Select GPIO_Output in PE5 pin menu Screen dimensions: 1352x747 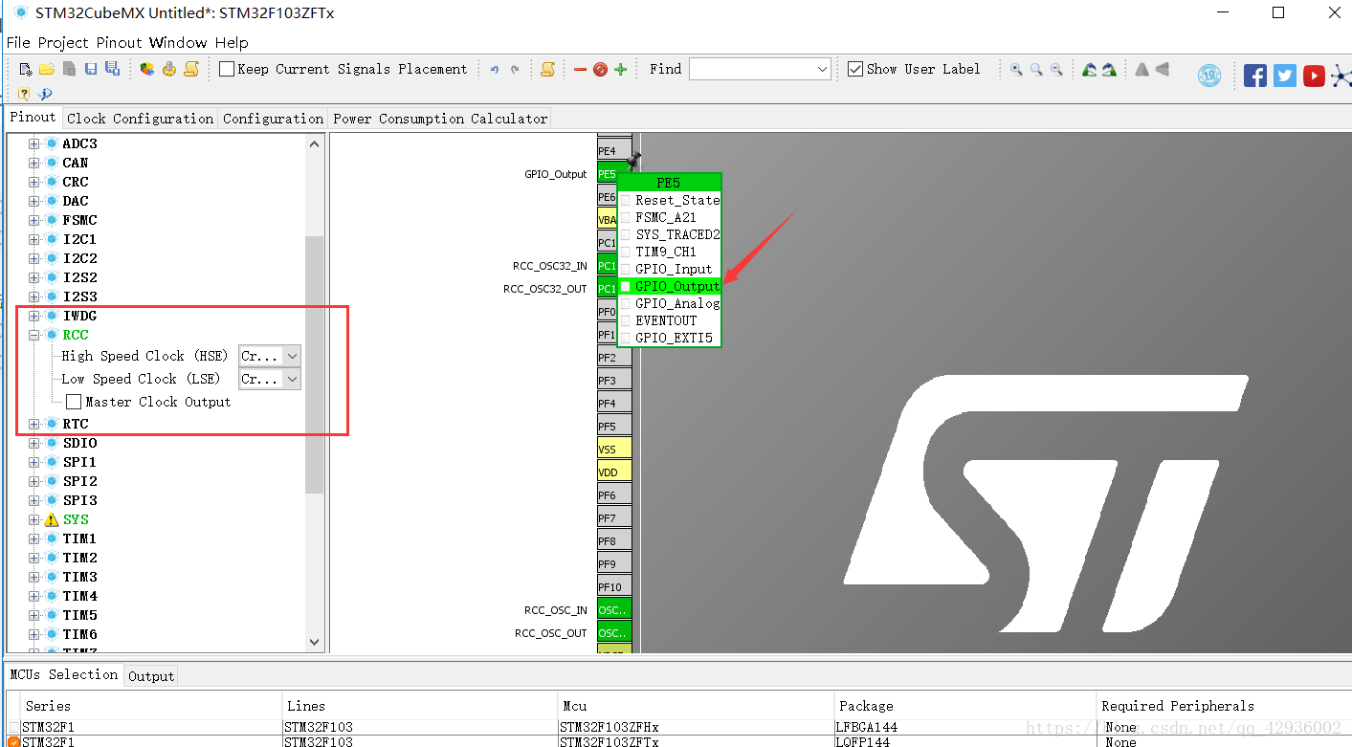(x=676, y=286)
